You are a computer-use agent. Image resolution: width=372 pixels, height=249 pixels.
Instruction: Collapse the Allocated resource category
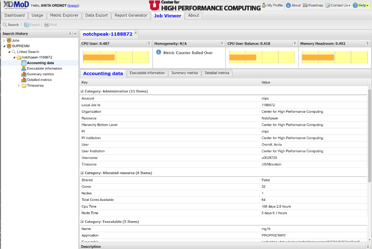point(82,173)
